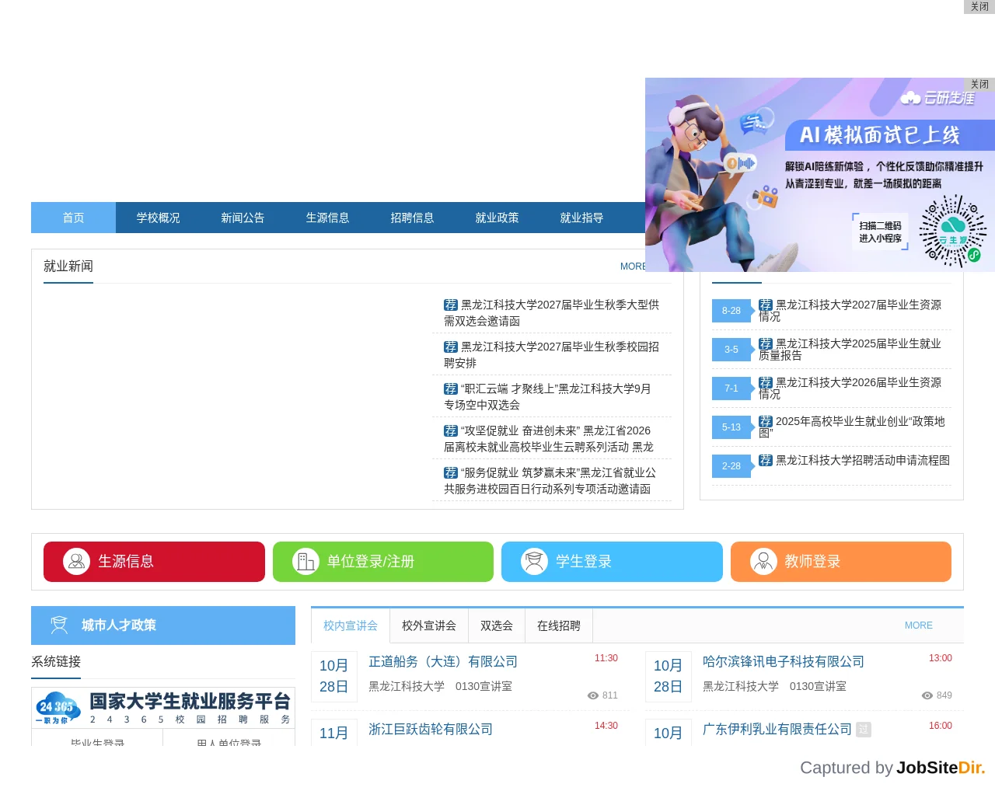995x791 pixels.
Task: Click the building icon on 单位登录/注册
Action: pyautogui.click(x=305, y=561)
